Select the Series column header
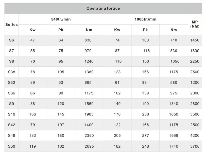Viewport: 206px width, 155px height. [11, 25]
